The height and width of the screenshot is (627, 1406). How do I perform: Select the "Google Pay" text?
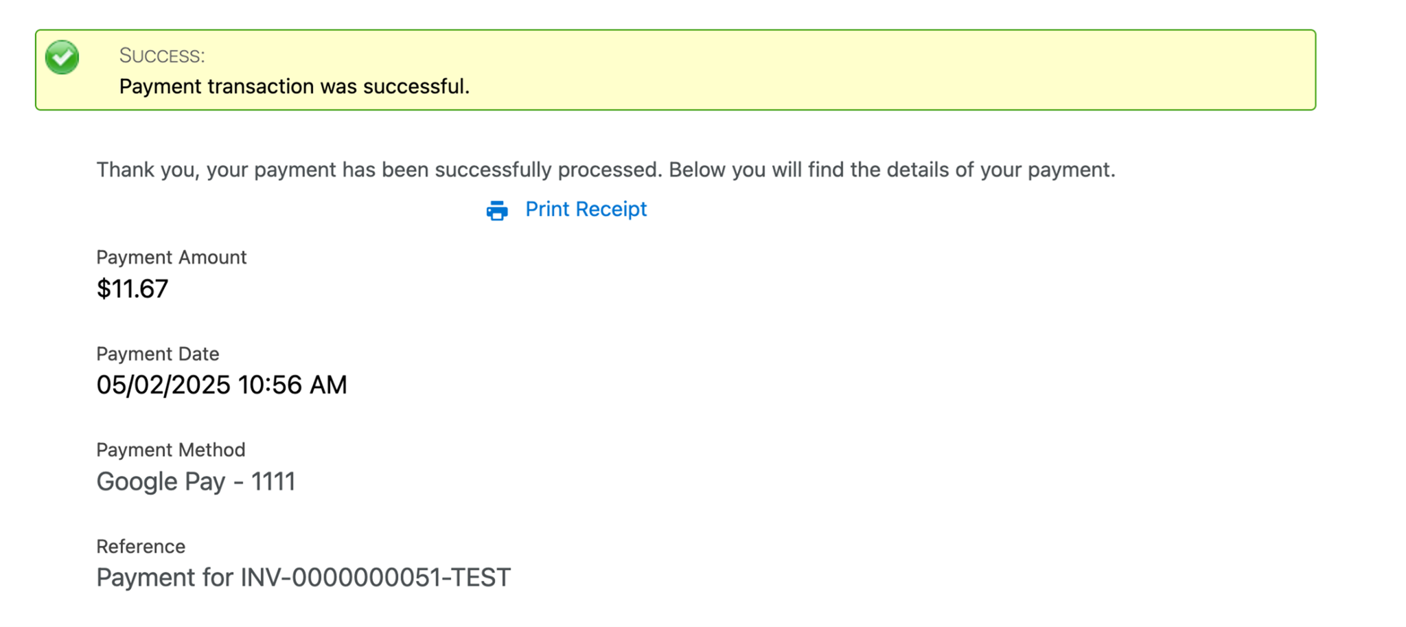[x=161, y=481]
